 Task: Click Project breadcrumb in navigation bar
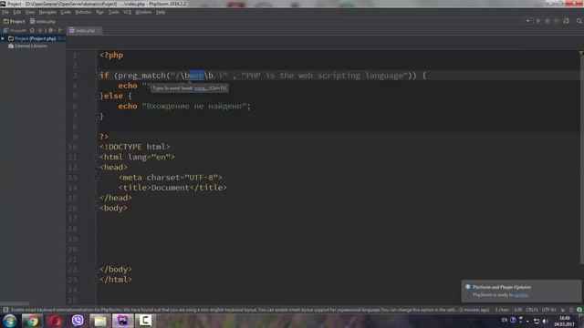pos(15,21)
